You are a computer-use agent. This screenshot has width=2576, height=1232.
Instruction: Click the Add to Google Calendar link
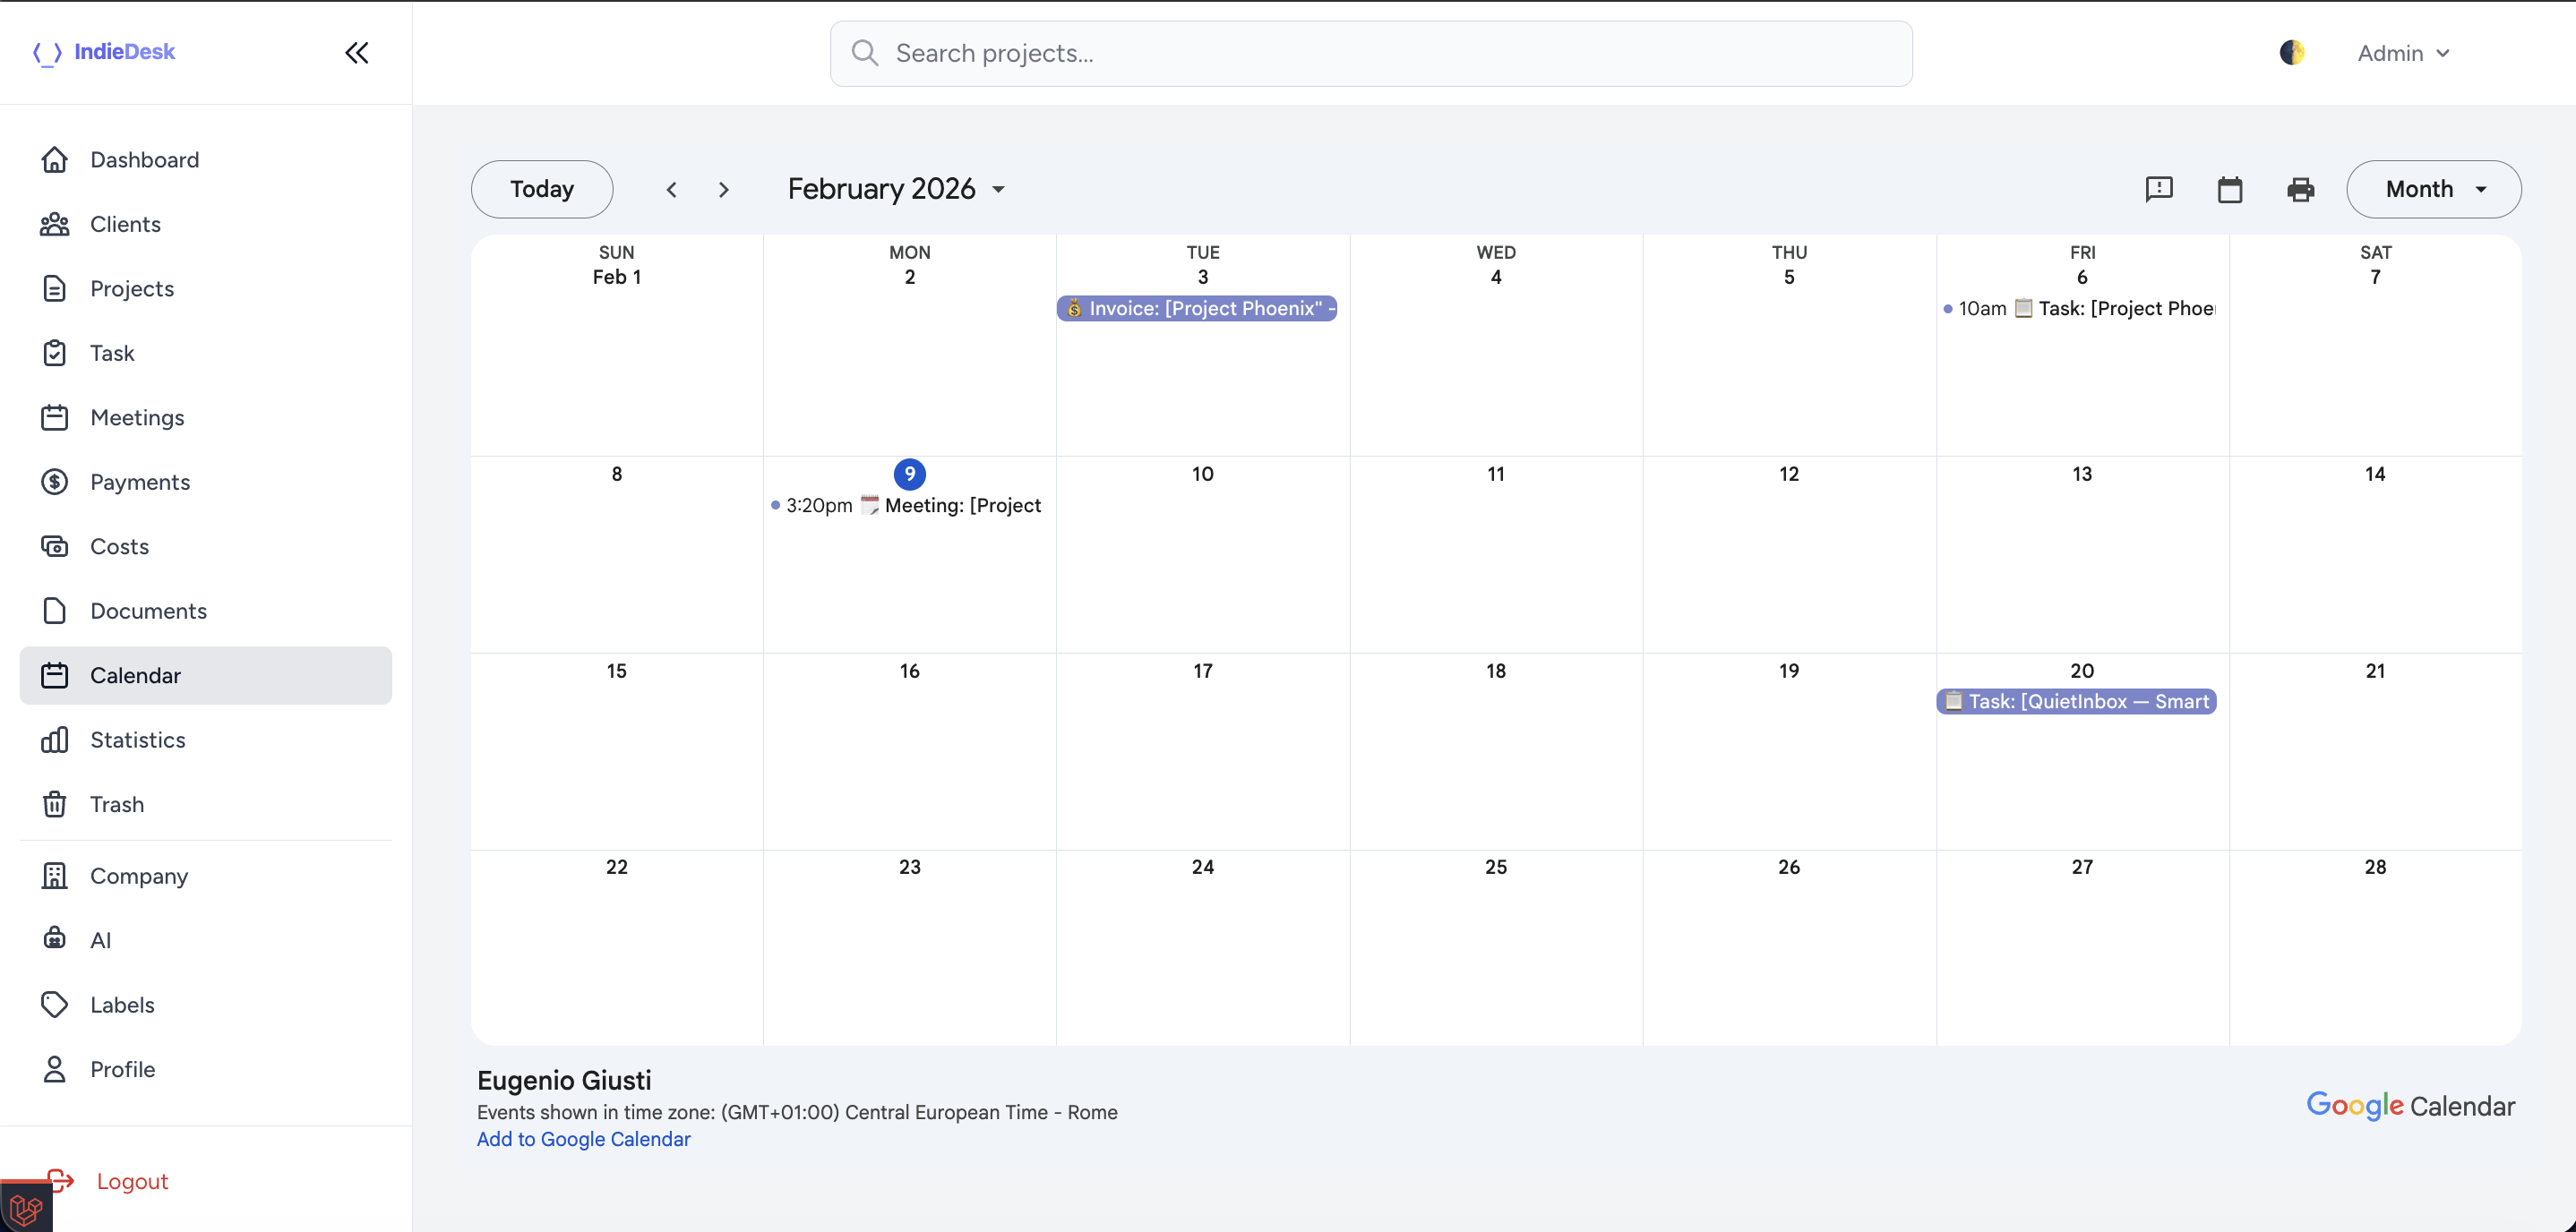click(x=583, y=1139)
